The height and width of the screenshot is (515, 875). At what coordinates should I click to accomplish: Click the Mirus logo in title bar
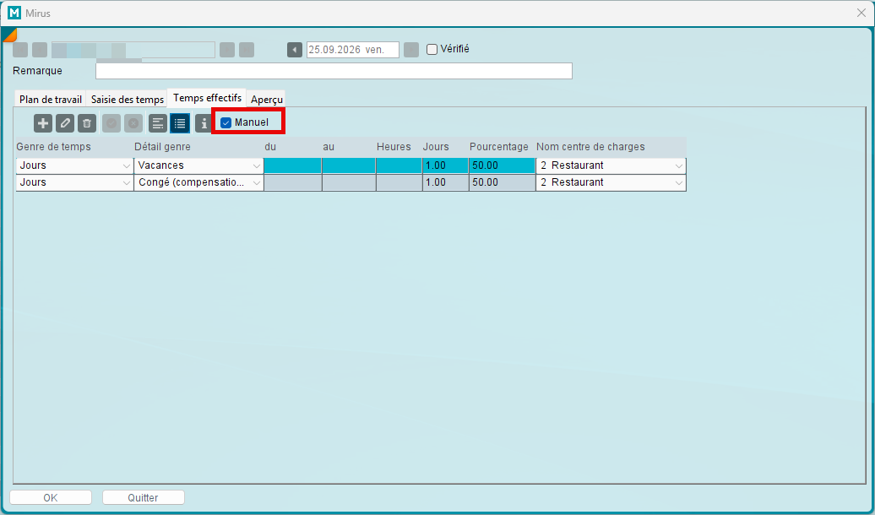click(x=14, y=13)
